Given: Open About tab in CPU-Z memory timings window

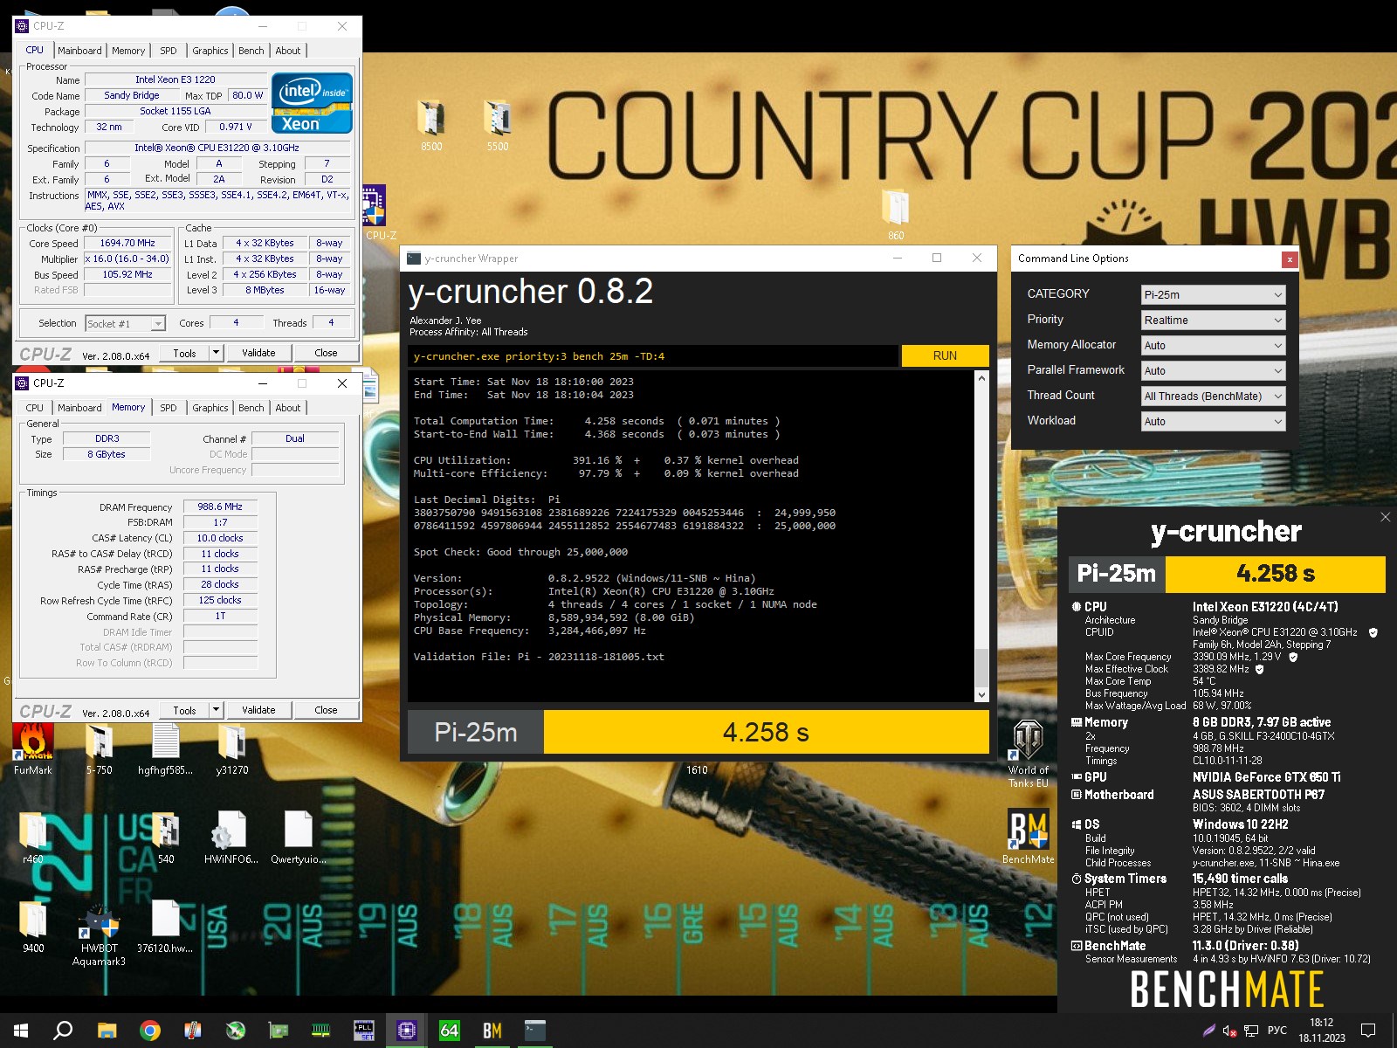Looking at the screenshot, I should (288, 408).
